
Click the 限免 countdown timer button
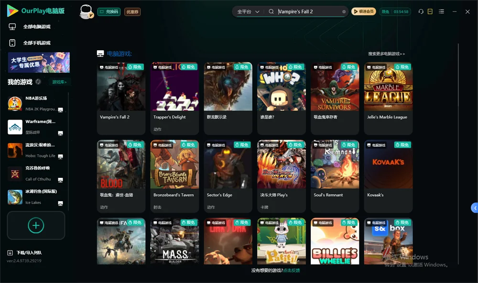[x=395, y=11]
